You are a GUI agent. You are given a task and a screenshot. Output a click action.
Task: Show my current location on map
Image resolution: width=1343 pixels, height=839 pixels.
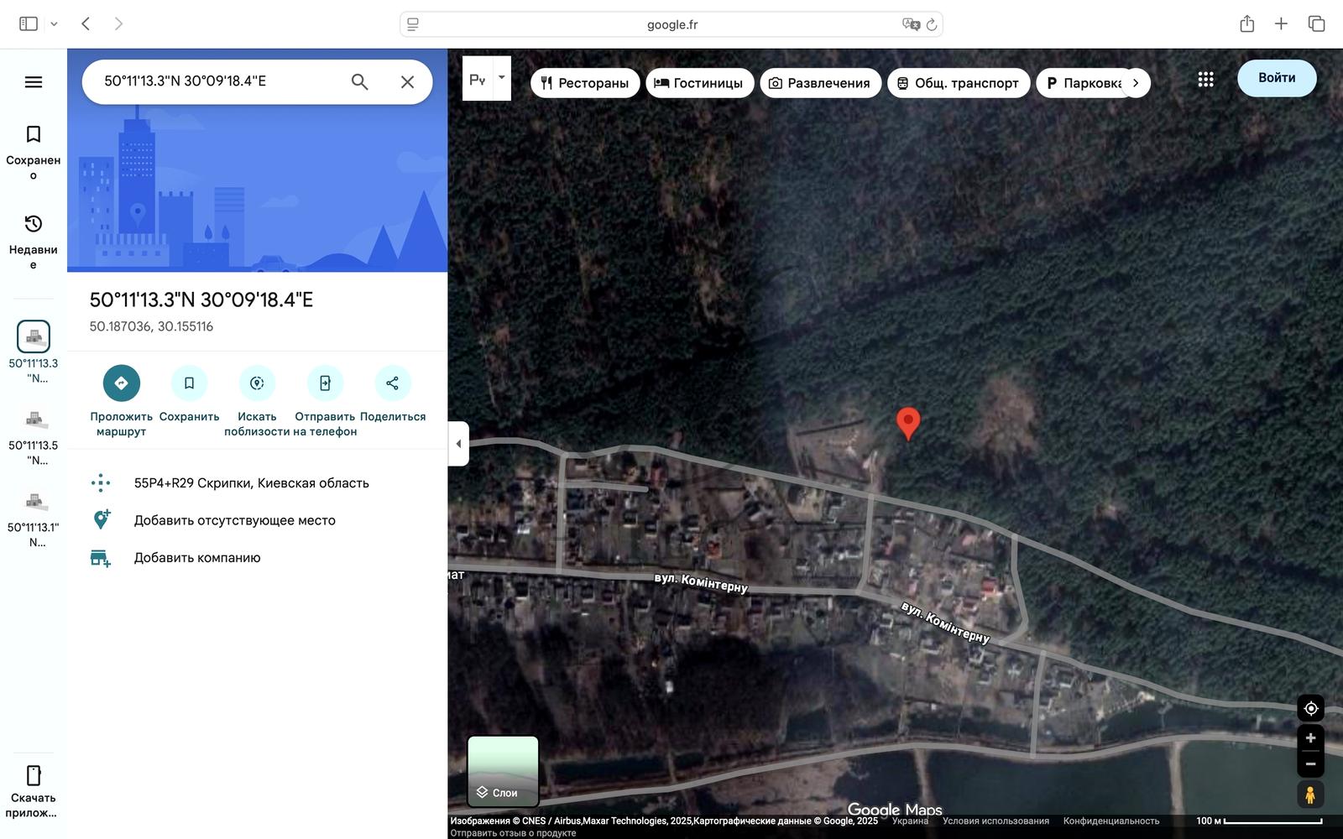[1310, 708]
